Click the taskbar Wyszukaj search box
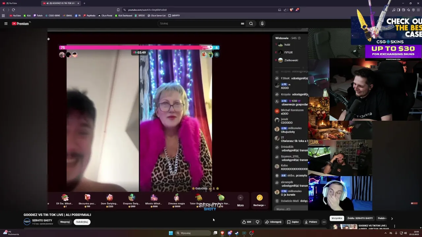 pyautogui.click(x=193, y=233)
